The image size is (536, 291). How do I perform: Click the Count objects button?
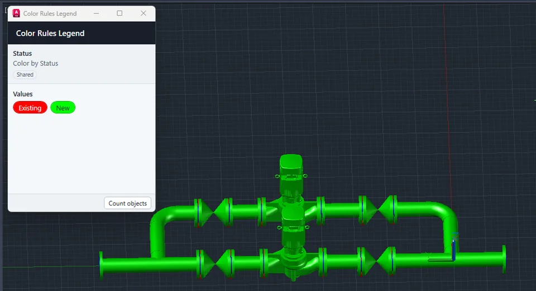point(127,203)
